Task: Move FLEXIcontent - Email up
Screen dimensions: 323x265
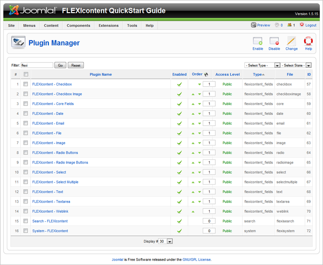Action: tap(193, 124)
